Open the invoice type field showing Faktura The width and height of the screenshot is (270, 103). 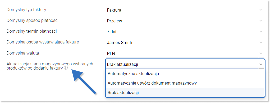coord(185,10)
